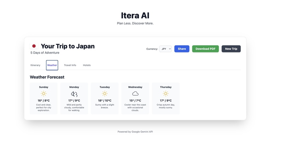Image resolution: width=285 pixels, height=162 pixels.
Task: Click 'Cool and clear' description on Sunday
Action: (x=43, y=107)
